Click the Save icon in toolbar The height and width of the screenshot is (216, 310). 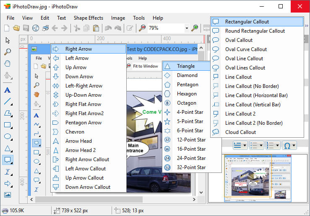pyautogui.click(x=26, y=28)
